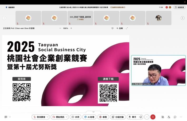Screen dimensions: 187x121
Task: Click the 11:58 meeting time
Action: (161, 7)
